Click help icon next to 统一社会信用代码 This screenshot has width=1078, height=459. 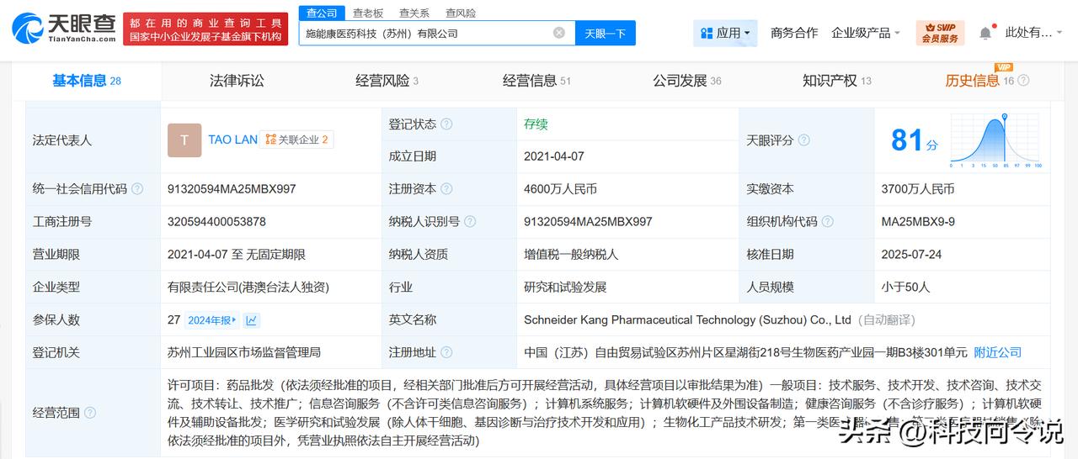pos(137,189)
